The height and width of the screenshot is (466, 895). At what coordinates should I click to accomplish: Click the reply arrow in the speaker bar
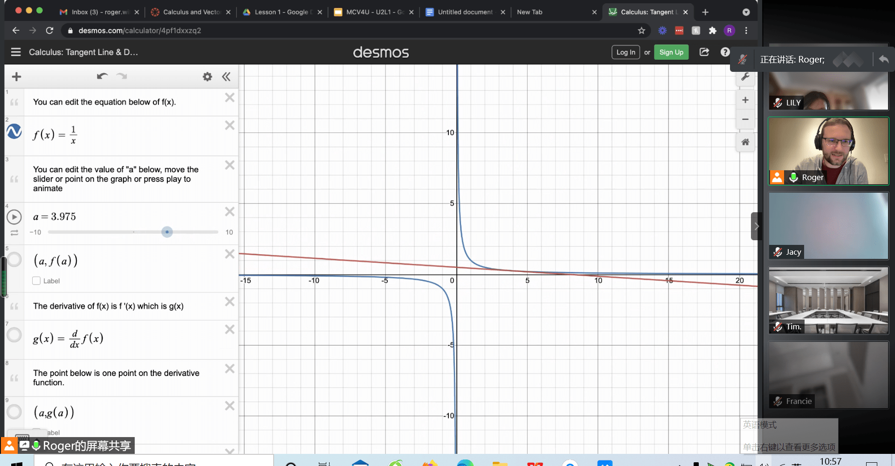[883, 59]
